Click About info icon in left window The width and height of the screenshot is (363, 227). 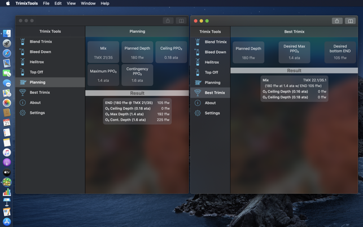[23, 103]
